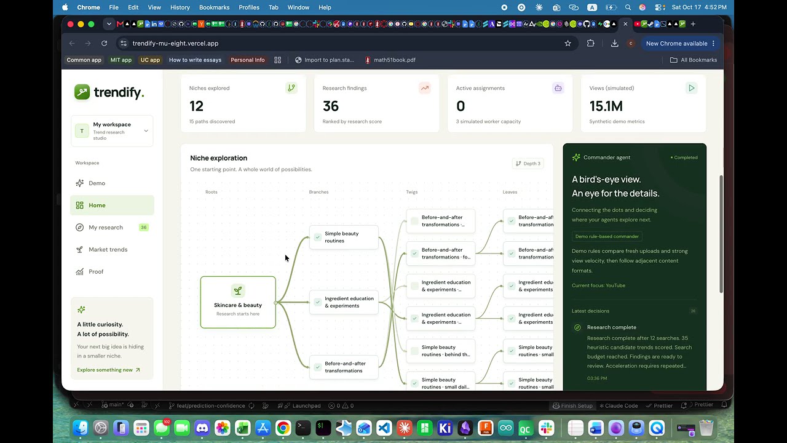Click the Research complete check-circle icon
The image size is (787, 443).
(x=577, y=327)
